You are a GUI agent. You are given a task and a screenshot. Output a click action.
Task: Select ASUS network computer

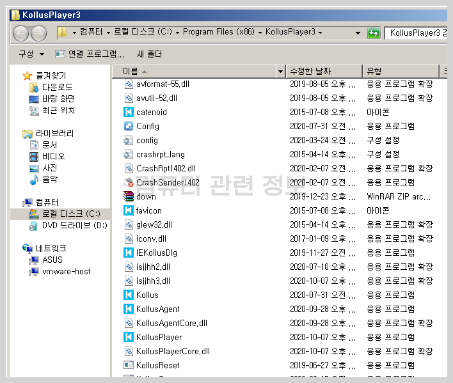coord(52,260)
